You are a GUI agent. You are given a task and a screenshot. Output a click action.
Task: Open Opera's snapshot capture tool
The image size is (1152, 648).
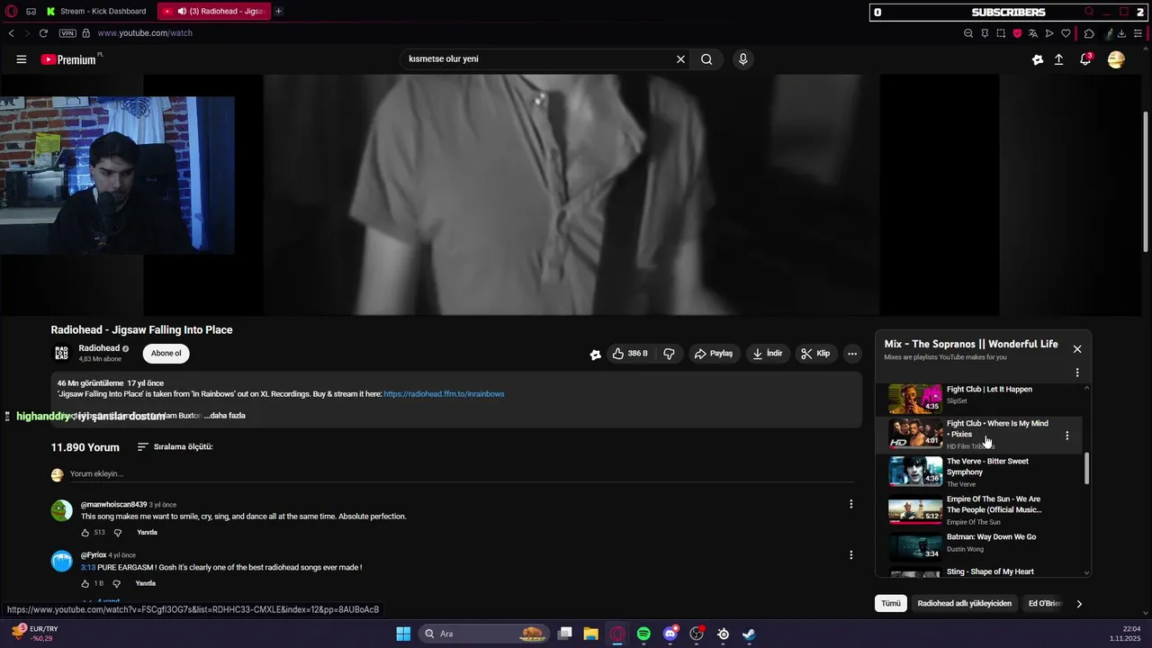coord(1001,33)
